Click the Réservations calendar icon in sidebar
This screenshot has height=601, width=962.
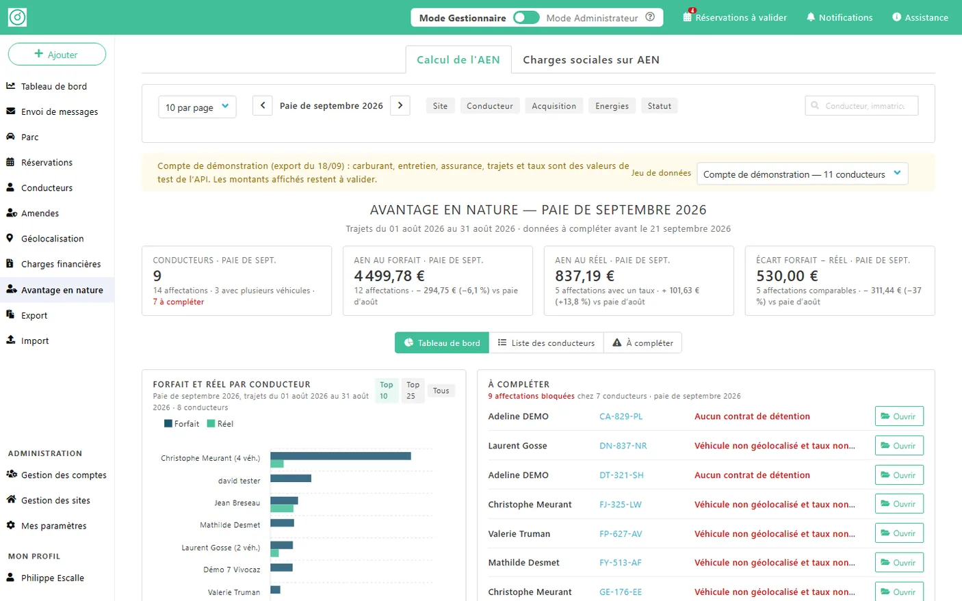coord(11,162)
